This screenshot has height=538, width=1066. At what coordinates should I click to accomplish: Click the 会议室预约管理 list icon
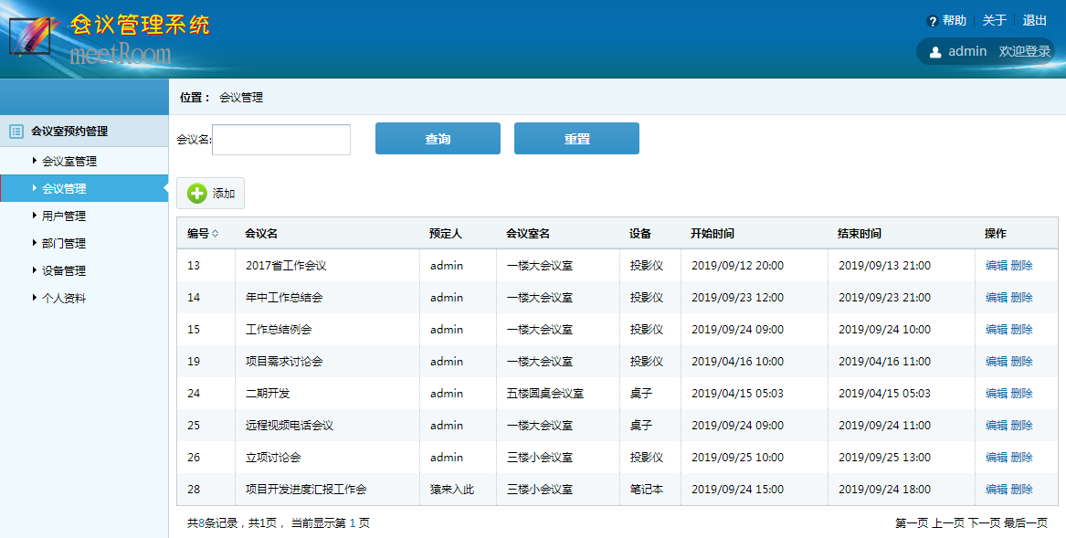click(x=16, y=132)
